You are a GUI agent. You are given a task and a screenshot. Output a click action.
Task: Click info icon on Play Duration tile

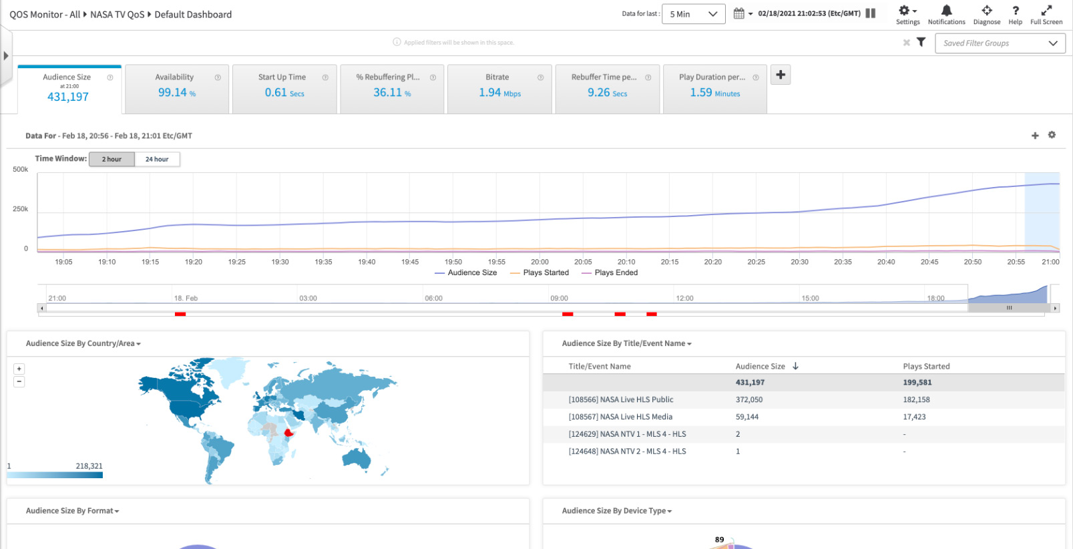point(755,77)
